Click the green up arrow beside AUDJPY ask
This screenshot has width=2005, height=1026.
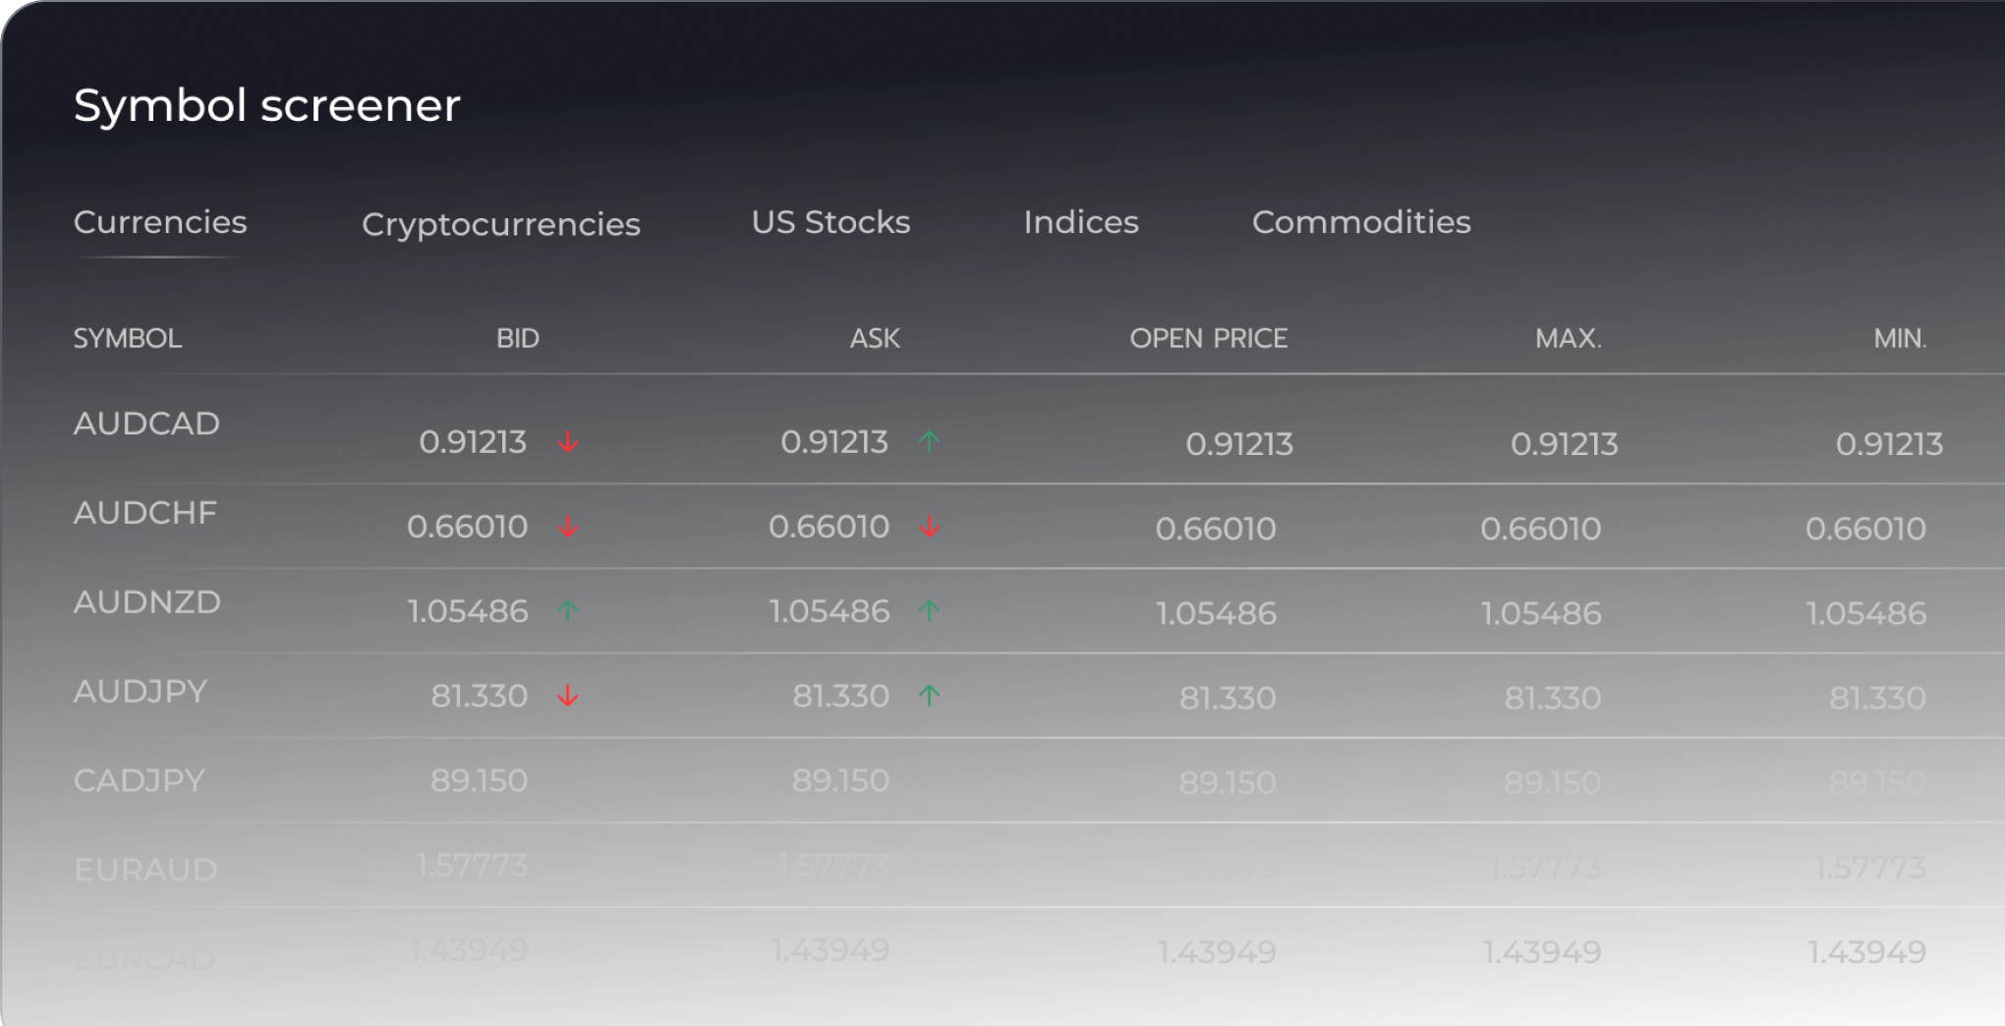pyautogui.click(x=929, y=696)
